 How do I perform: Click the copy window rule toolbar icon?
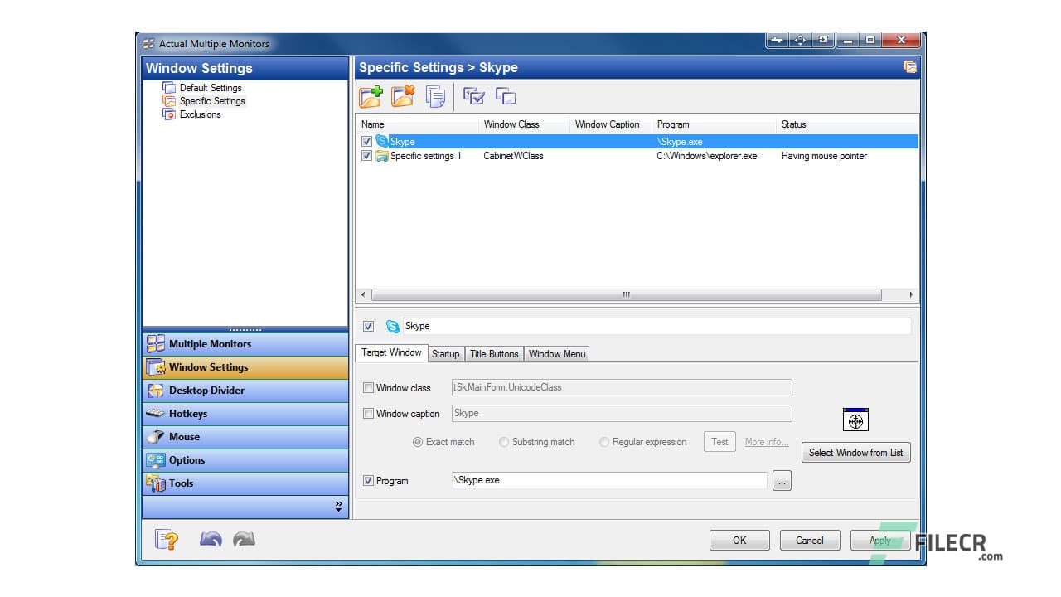coord(435,96)
